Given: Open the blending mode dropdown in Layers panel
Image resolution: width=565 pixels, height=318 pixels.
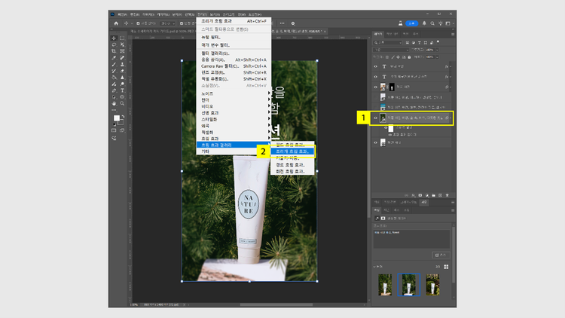Looking at the screenshot, I should coord(391,50).
